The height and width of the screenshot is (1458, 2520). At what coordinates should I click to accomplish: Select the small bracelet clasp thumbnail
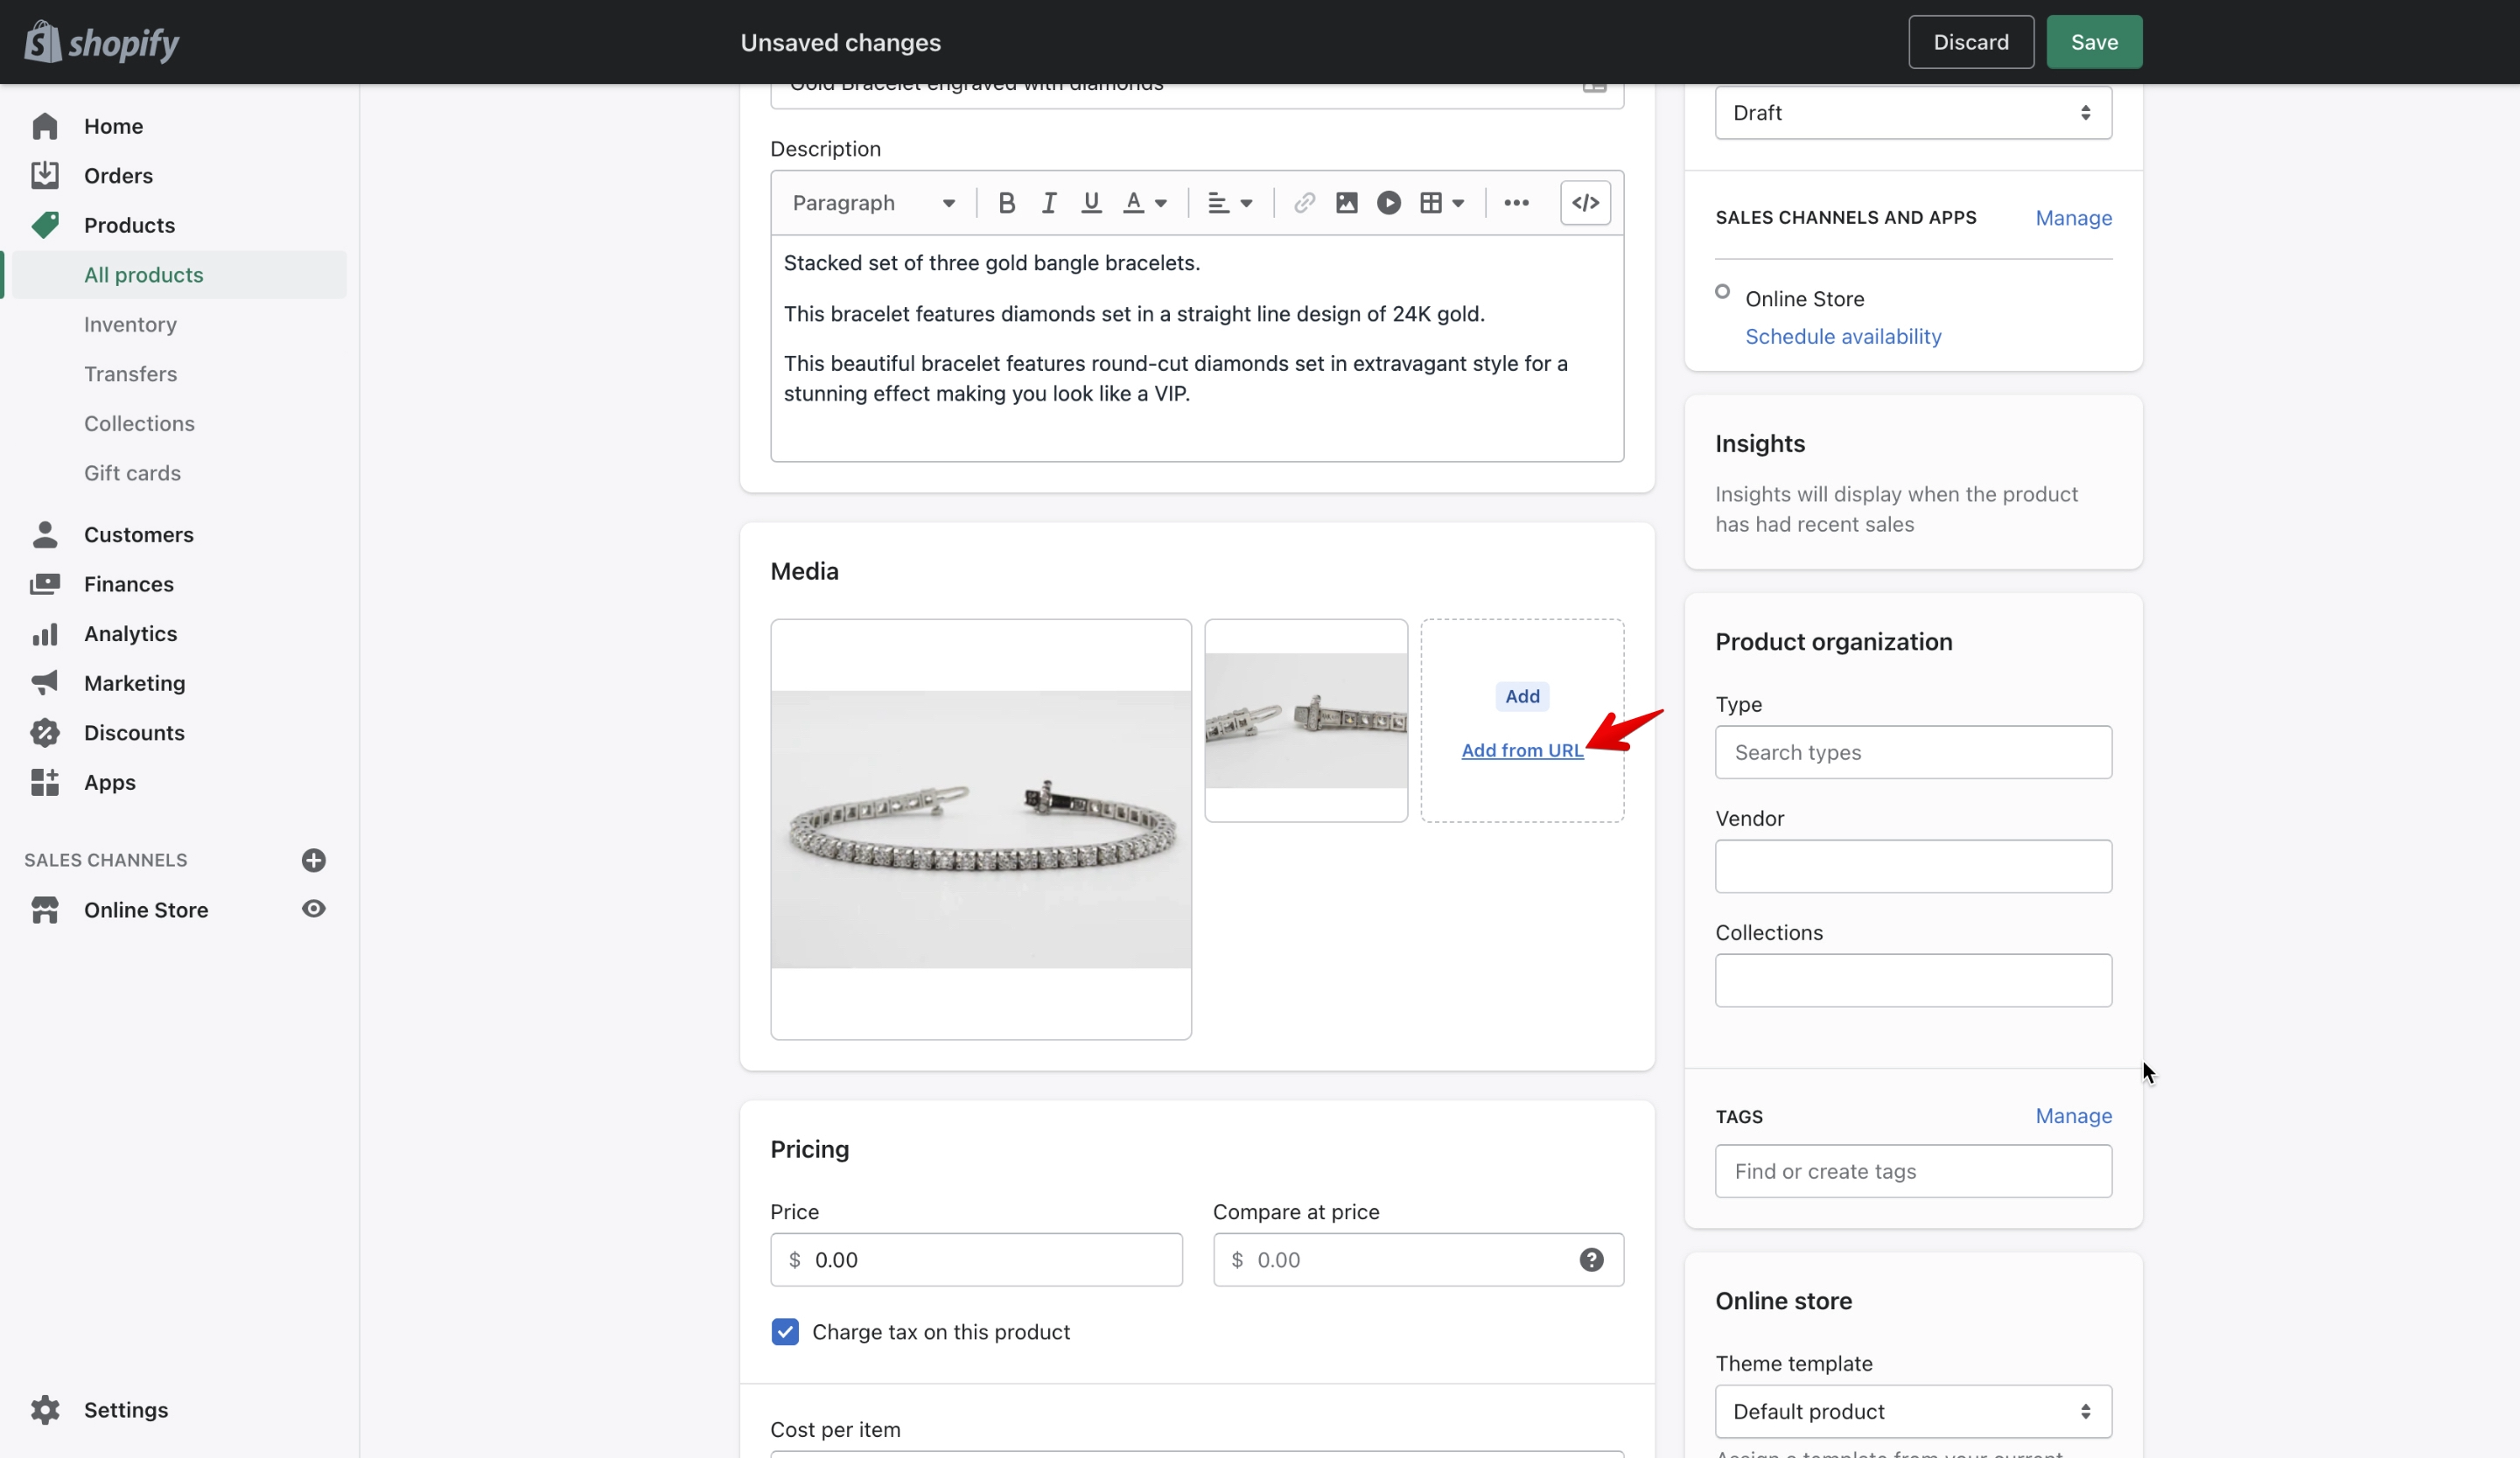pos(1305,721)
